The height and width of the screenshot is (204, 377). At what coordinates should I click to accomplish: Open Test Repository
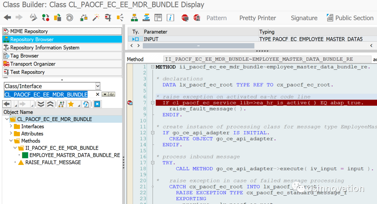pyautogui.click(x=62, y=72)
